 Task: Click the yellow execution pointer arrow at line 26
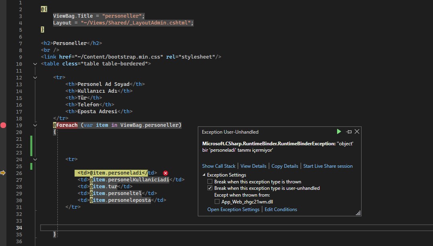(x=3, y=173)
